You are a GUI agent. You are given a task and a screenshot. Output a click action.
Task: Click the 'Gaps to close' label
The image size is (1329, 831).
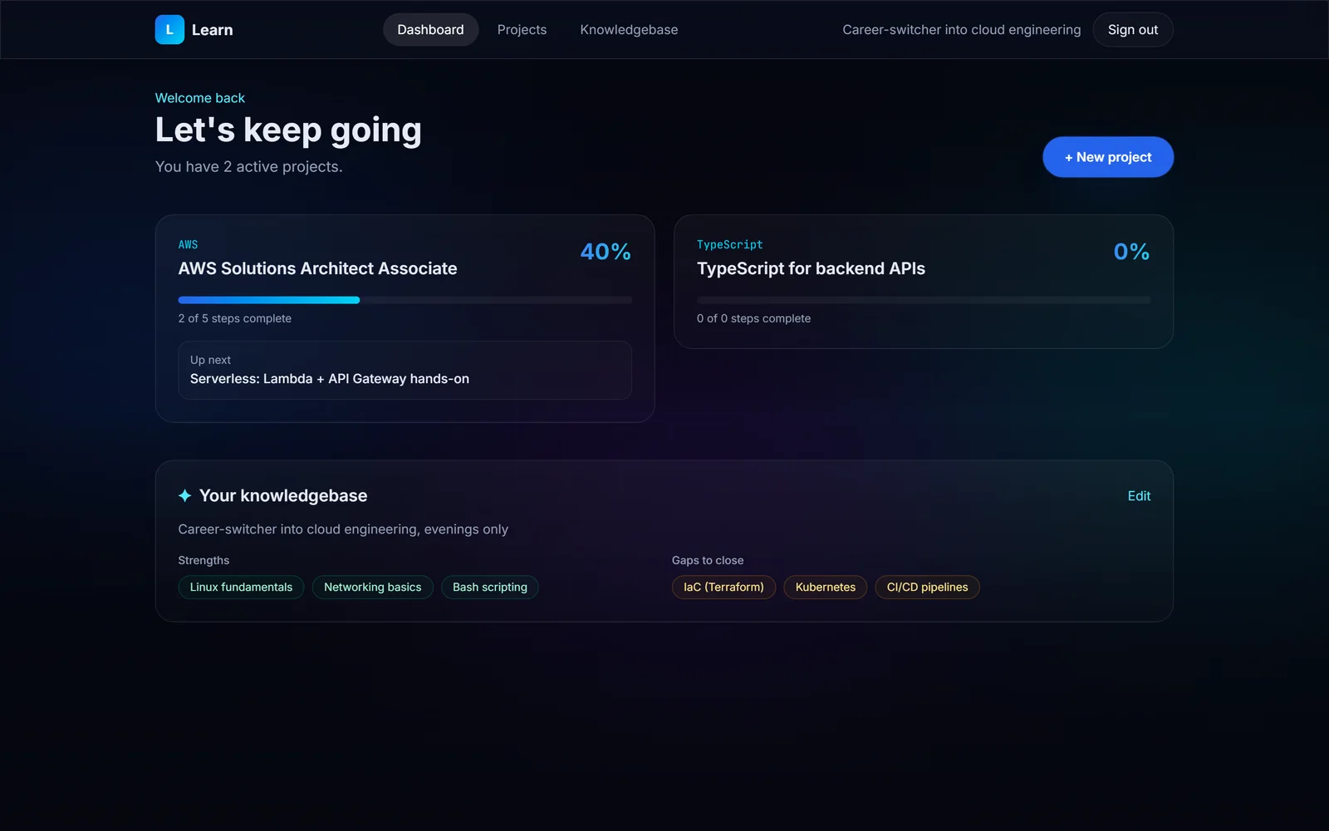click(x=708, y=560)
